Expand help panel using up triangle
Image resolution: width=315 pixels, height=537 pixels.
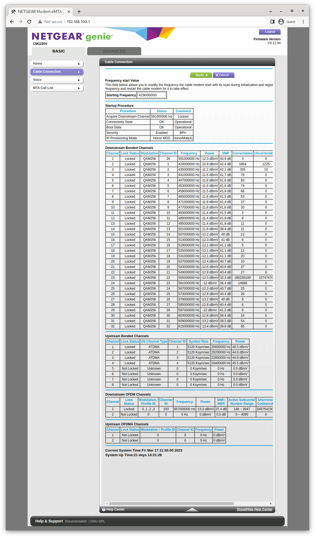(192, 510)
